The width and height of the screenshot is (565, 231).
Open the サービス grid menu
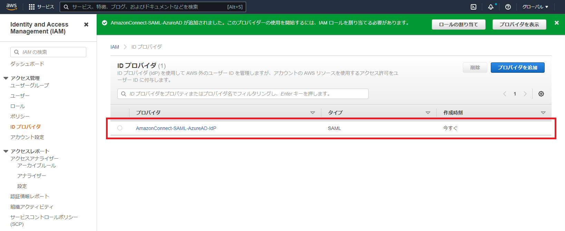click(x=41, y=7)
